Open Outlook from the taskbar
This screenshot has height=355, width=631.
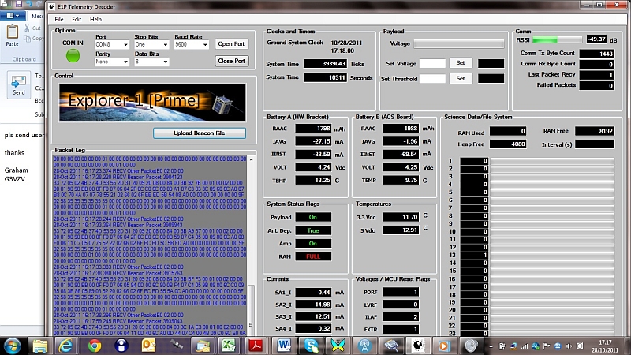click(x=148, y=346)
